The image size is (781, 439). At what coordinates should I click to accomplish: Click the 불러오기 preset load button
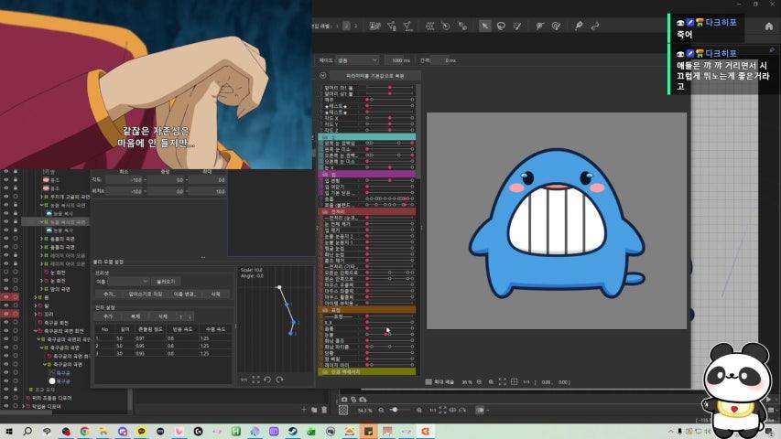166,282
